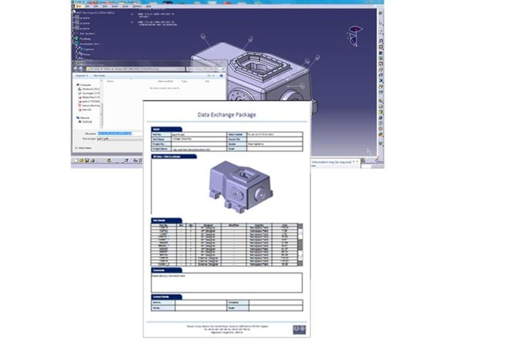Image resolution: width=516 pixels, height=344 pixels.
Task: Click the File name input field
Action: click(x=120, y=134)
